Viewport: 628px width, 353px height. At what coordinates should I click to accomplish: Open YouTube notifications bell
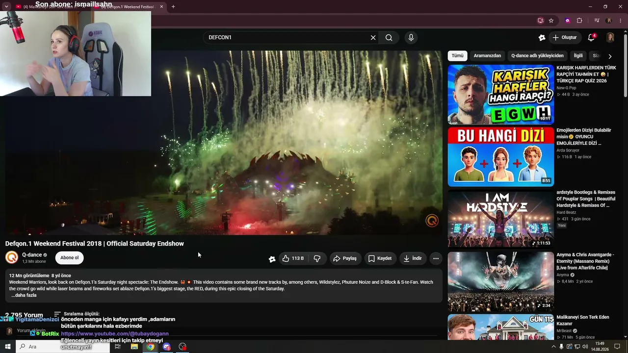click(591, 37)
